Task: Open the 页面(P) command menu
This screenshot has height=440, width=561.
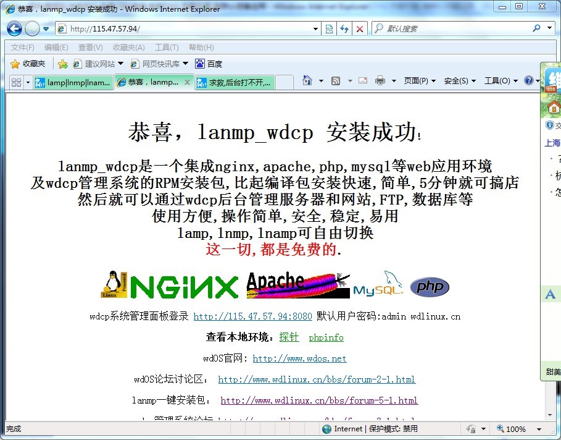Action: (x=420, y=81)
